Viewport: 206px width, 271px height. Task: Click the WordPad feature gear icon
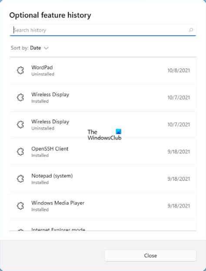20,71
